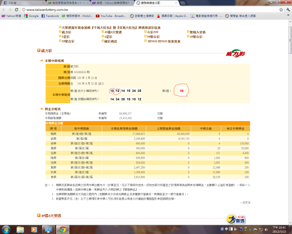The image size is (292, 234).
Task: Click the taskbar clock showing 10:41
Action: [279, 229]
